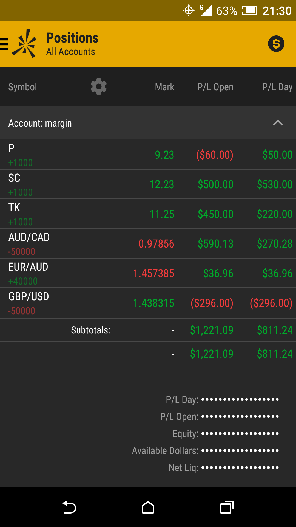Open the SC stock position

[148, 184]
